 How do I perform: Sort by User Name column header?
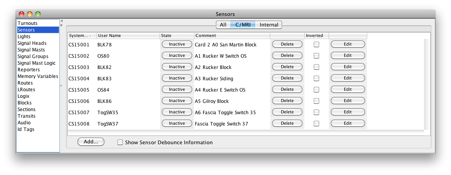tap(128, 35)
